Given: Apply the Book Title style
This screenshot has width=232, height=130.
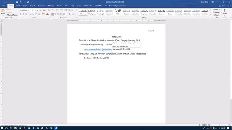Looking at the screenshot, I should [205, 12].
